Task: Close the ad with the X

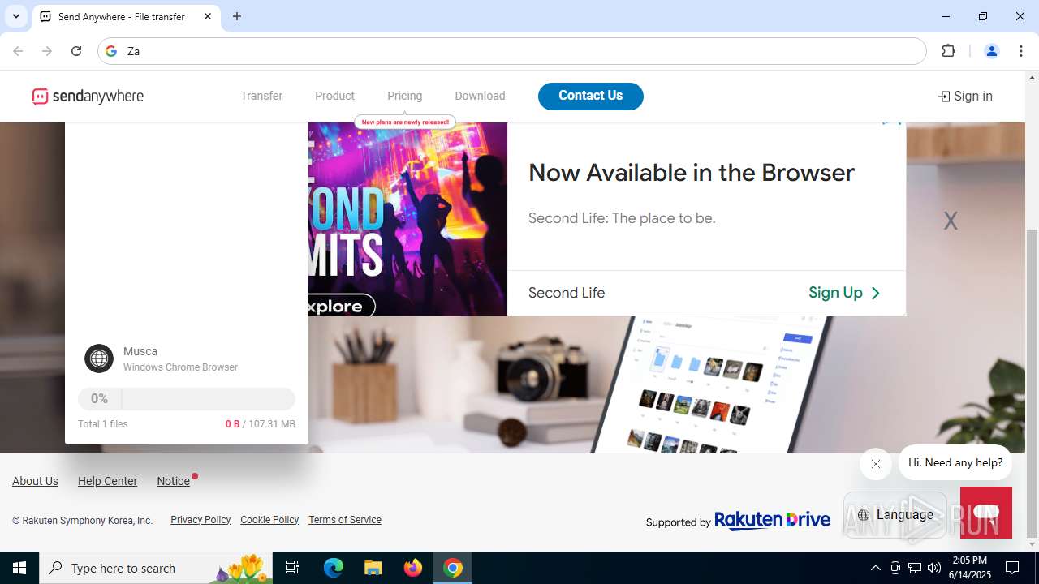Action: click(x=951, y=221)
